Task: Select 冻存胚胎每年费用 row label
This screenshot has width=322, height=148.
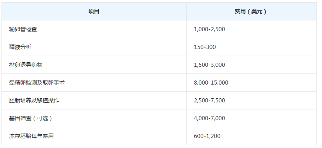Action: pos(31,136)
